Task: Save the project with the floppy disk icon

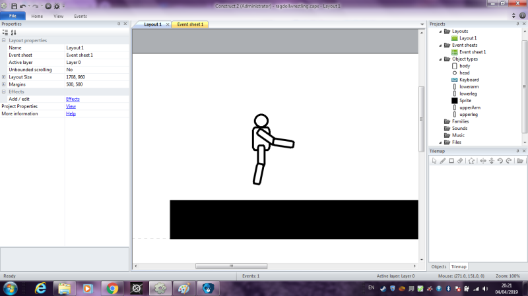Action: 14,6
